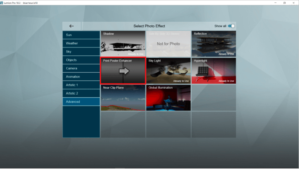
Task: Add the Print Poster Enhancer effect
Action: 123,71
